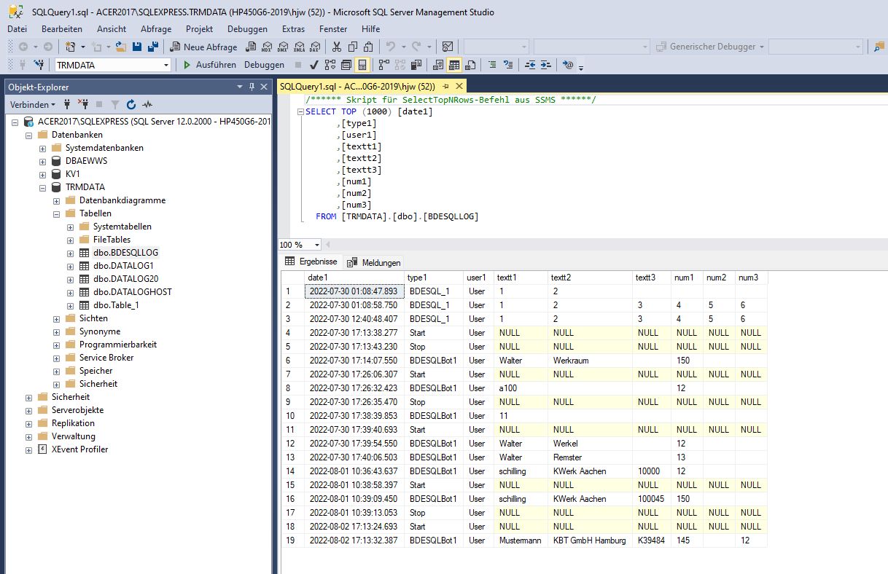Click the Save single disk icon

tap(137, 47)
